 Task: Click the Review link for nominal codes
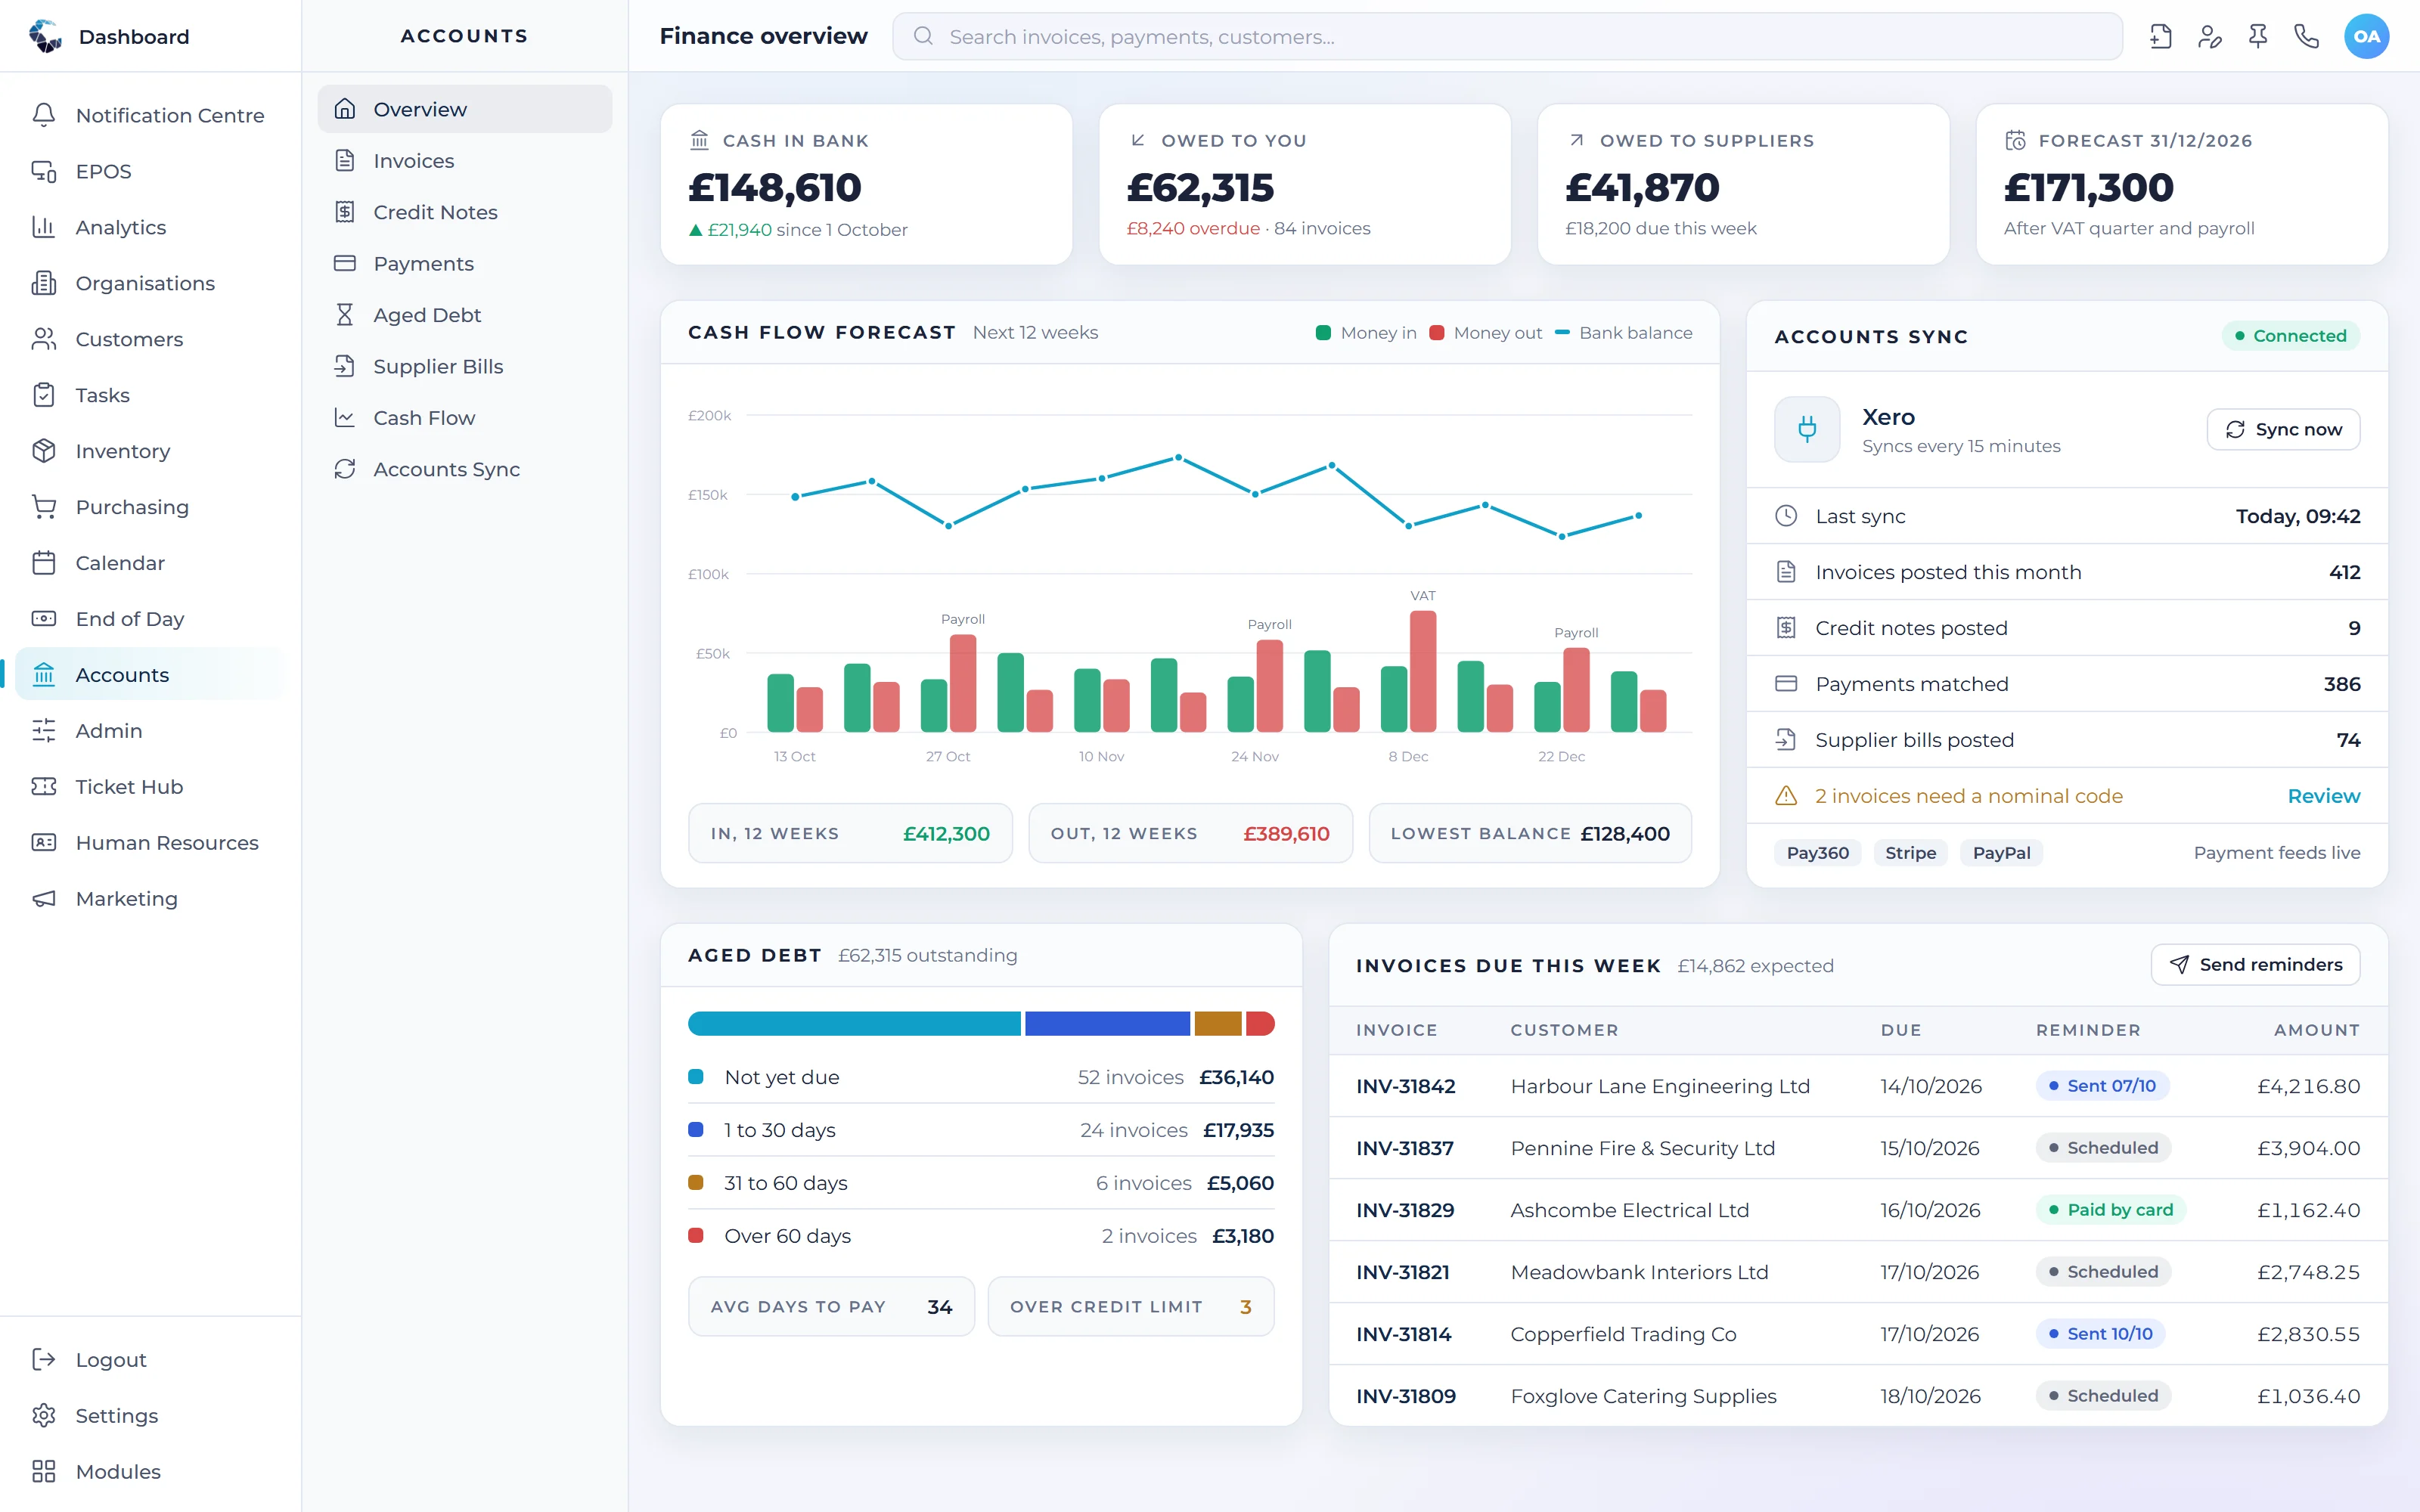coord(2324,796)
